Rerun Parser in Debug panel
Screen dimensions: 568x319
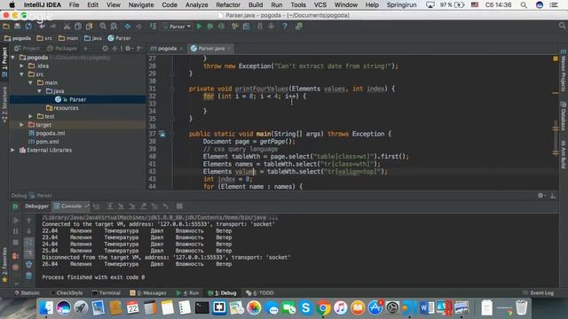click(x=15, y=206)
